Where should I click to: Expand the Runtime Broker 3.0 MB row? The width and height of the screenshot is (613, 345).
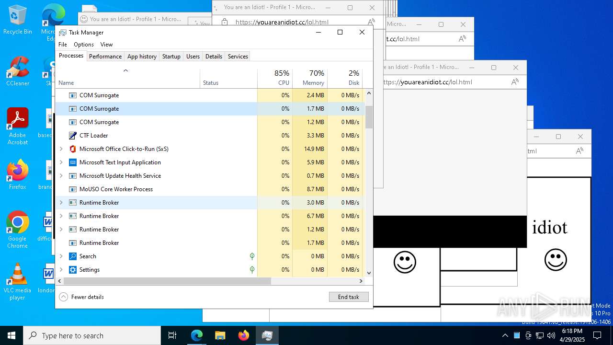[61, 203]
